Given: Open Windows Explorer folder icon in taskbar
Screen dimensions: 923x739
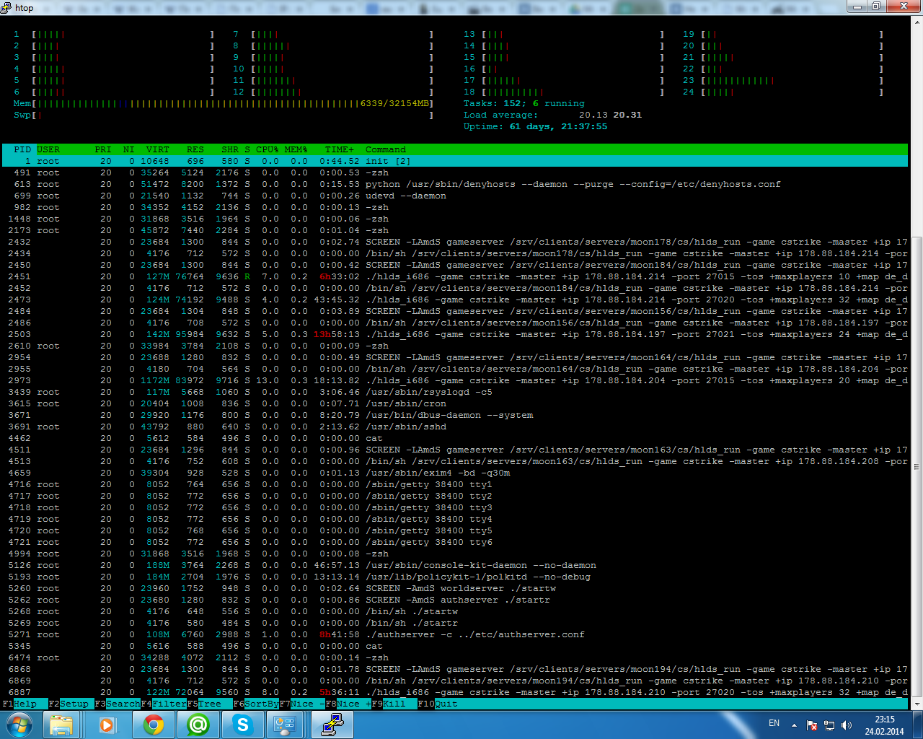Looking at the screenshot, I should pos(62,724).
